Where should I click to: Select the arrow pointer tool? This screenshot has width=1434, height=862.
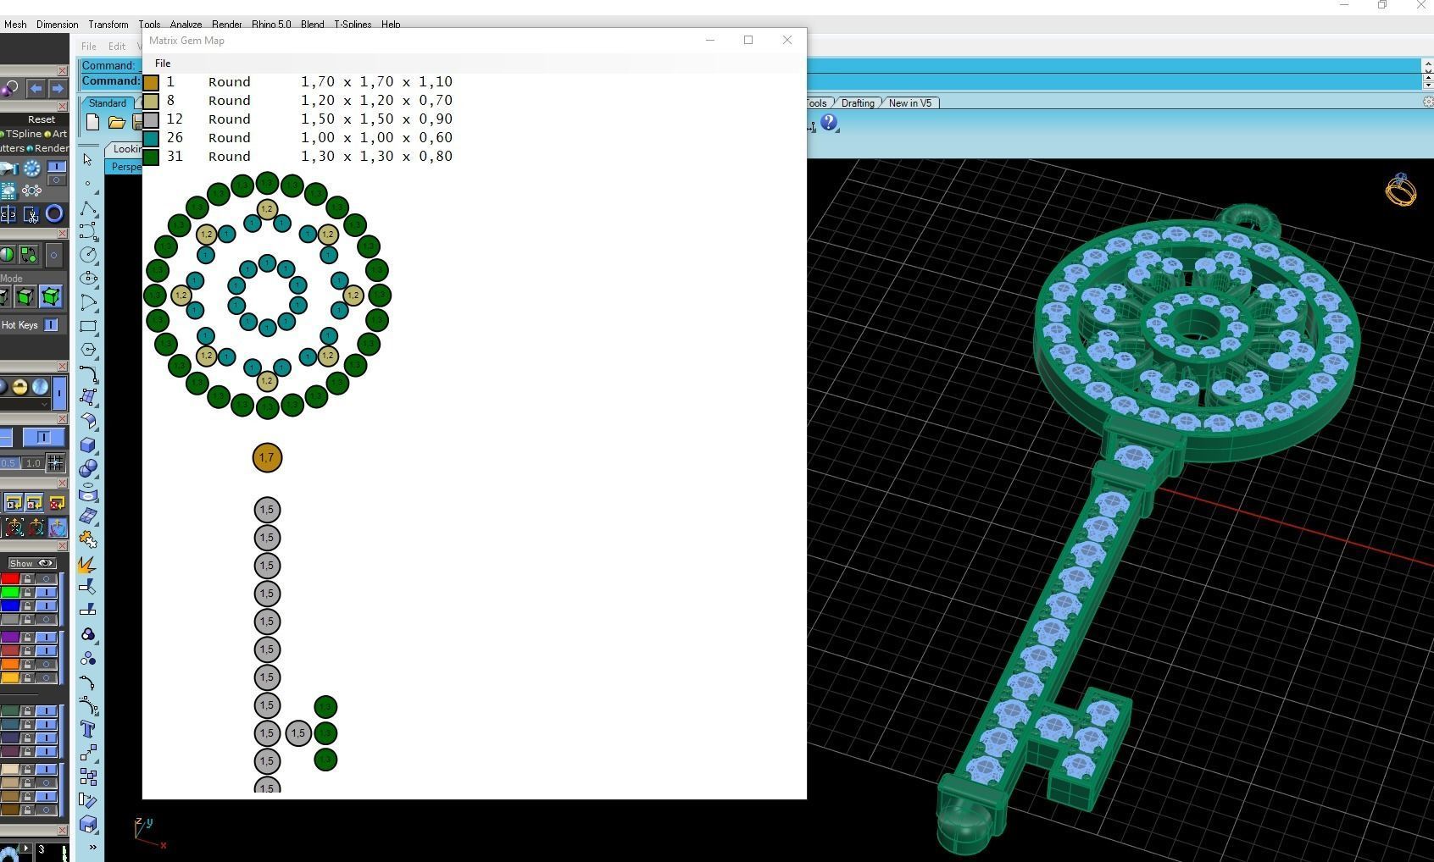pyautogui.click(x=88, y=159)
